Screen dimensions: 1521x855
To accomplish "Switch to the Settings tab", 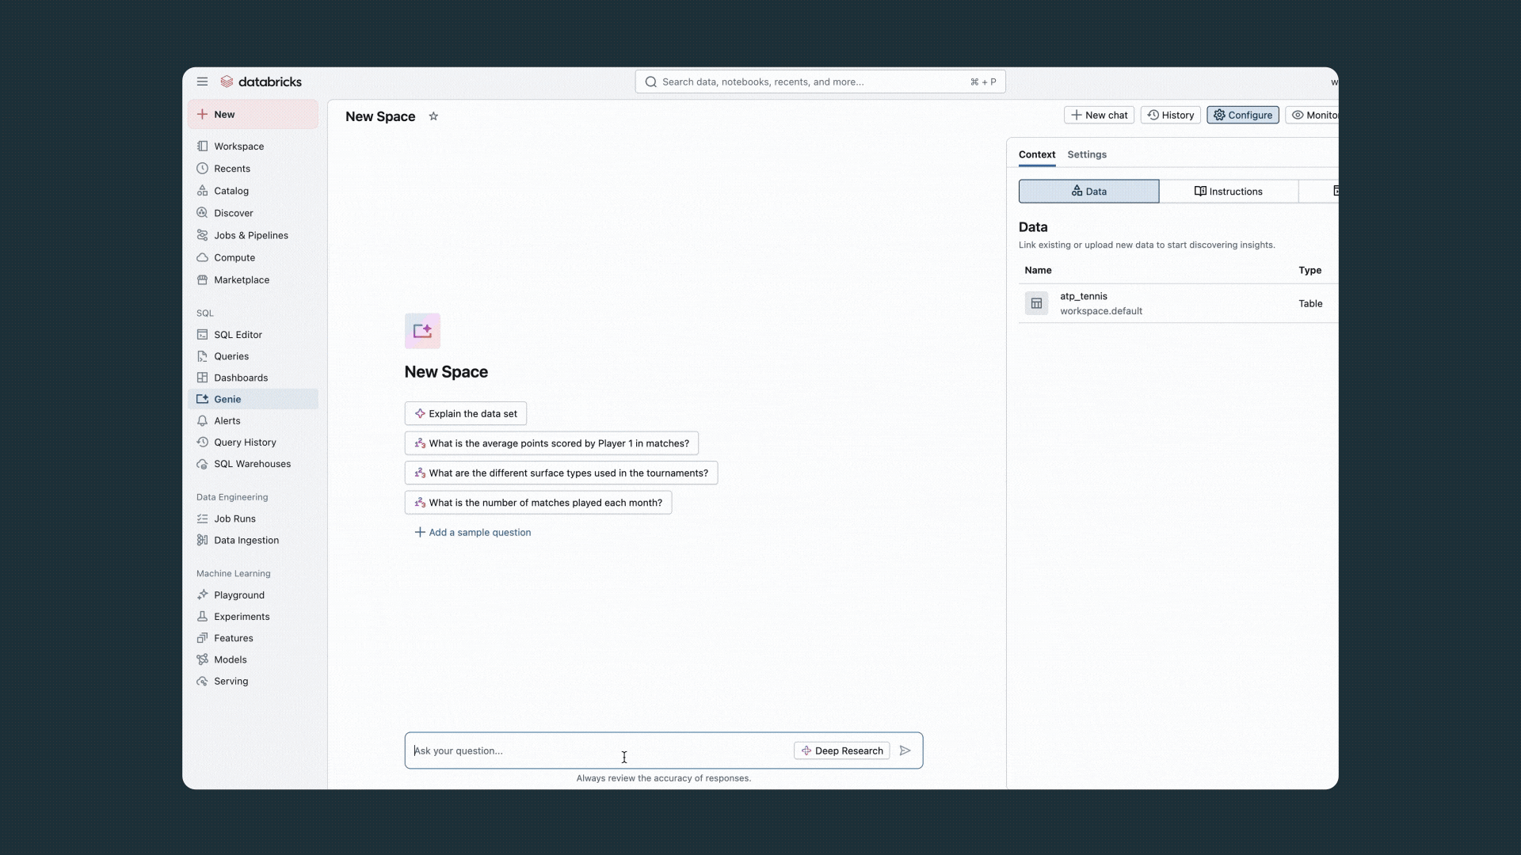I will click(1086, 154).
